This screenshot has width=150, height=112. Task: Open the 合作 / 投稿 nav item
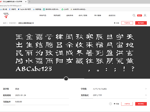click(x=83, y=16)
